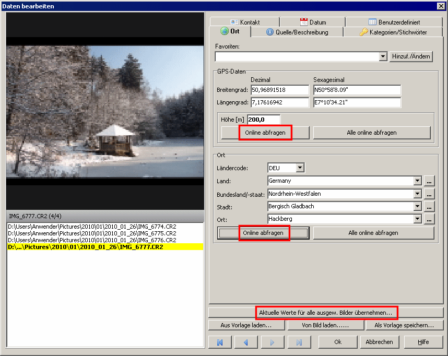The width and height of the screenshot is (448, 356).
Task: Expand the Favoriten dropdown
Action: click(383, 56)
